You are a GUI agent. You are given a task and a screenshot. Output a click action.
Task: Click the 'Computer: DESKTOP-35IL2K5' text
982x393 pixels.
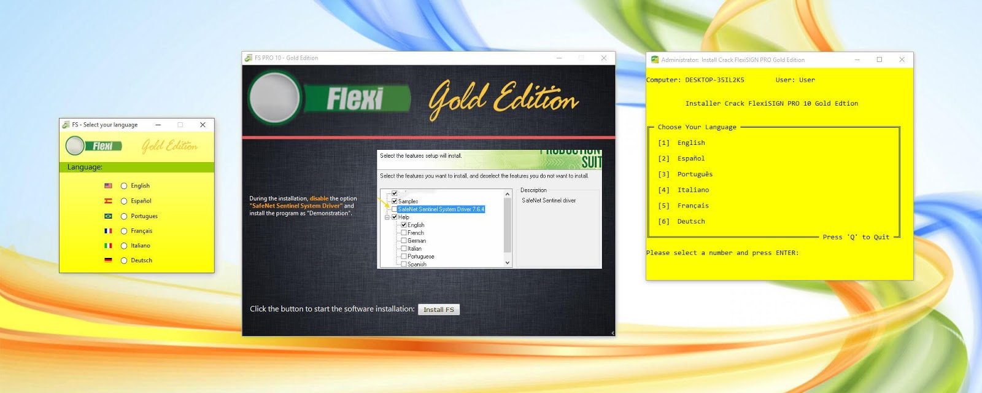point(695,80)
